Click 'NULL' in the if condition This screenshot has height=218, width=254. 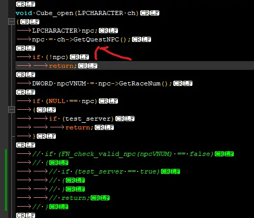click(57, 101)
